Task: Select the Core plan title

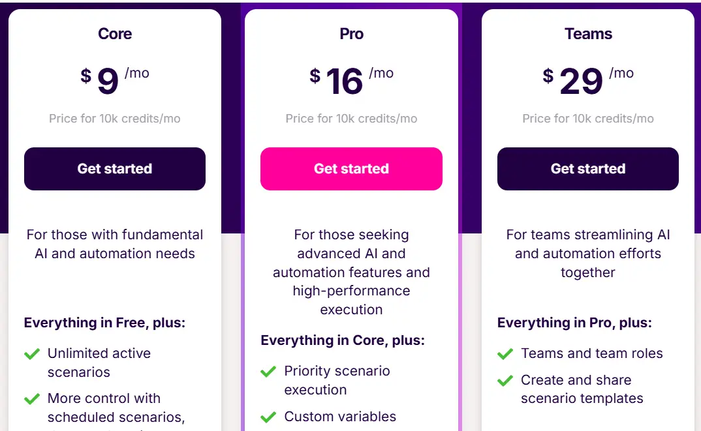Action: 115,34
